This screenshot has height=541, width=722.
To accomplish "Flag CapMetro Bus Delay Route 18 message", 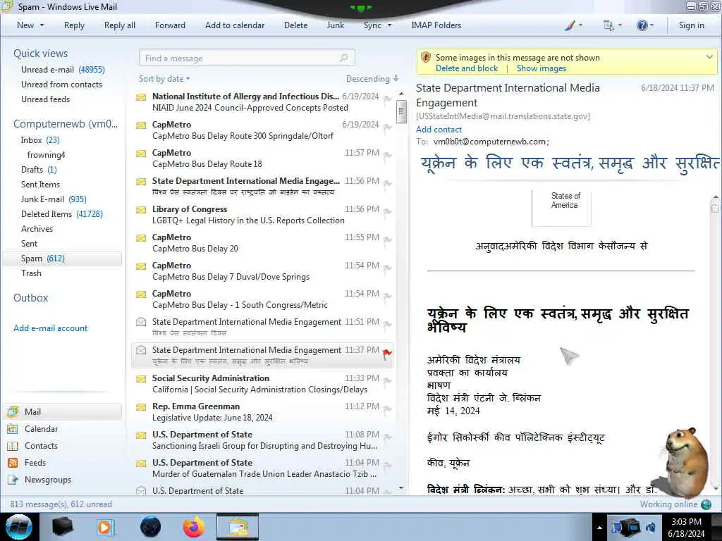I will pyautogui.click(x=387, y=156).
